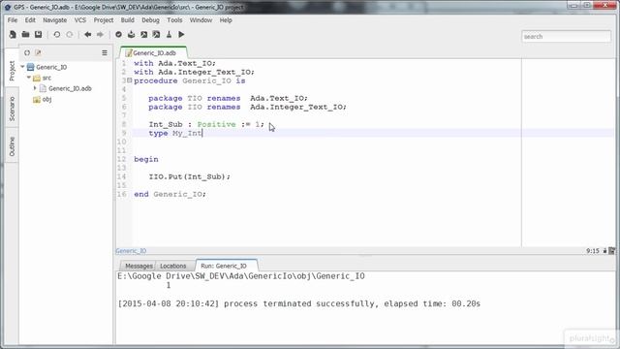Click the search input field
Viewport: 620px width, 349px height.
point(566,37)
